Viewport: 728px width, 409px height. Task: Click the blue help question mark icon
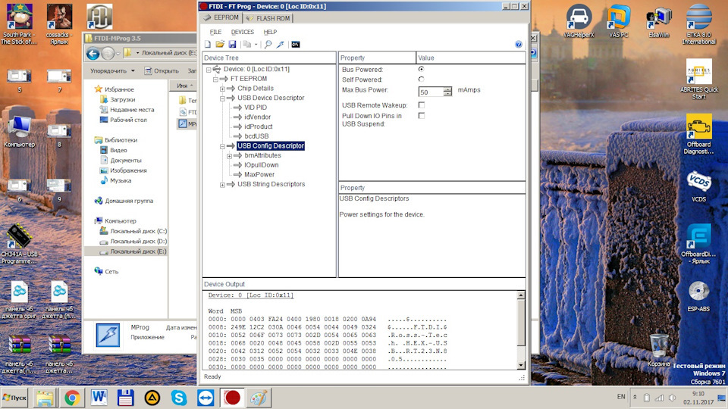click(519, 44)
